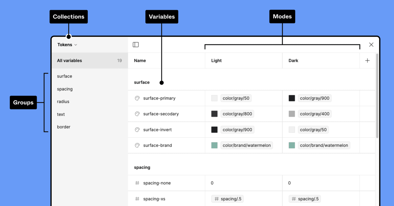Viewport: 394px width, 206px height.
Task: Click the color icon of surface-primary
Action: coord(137,98)
